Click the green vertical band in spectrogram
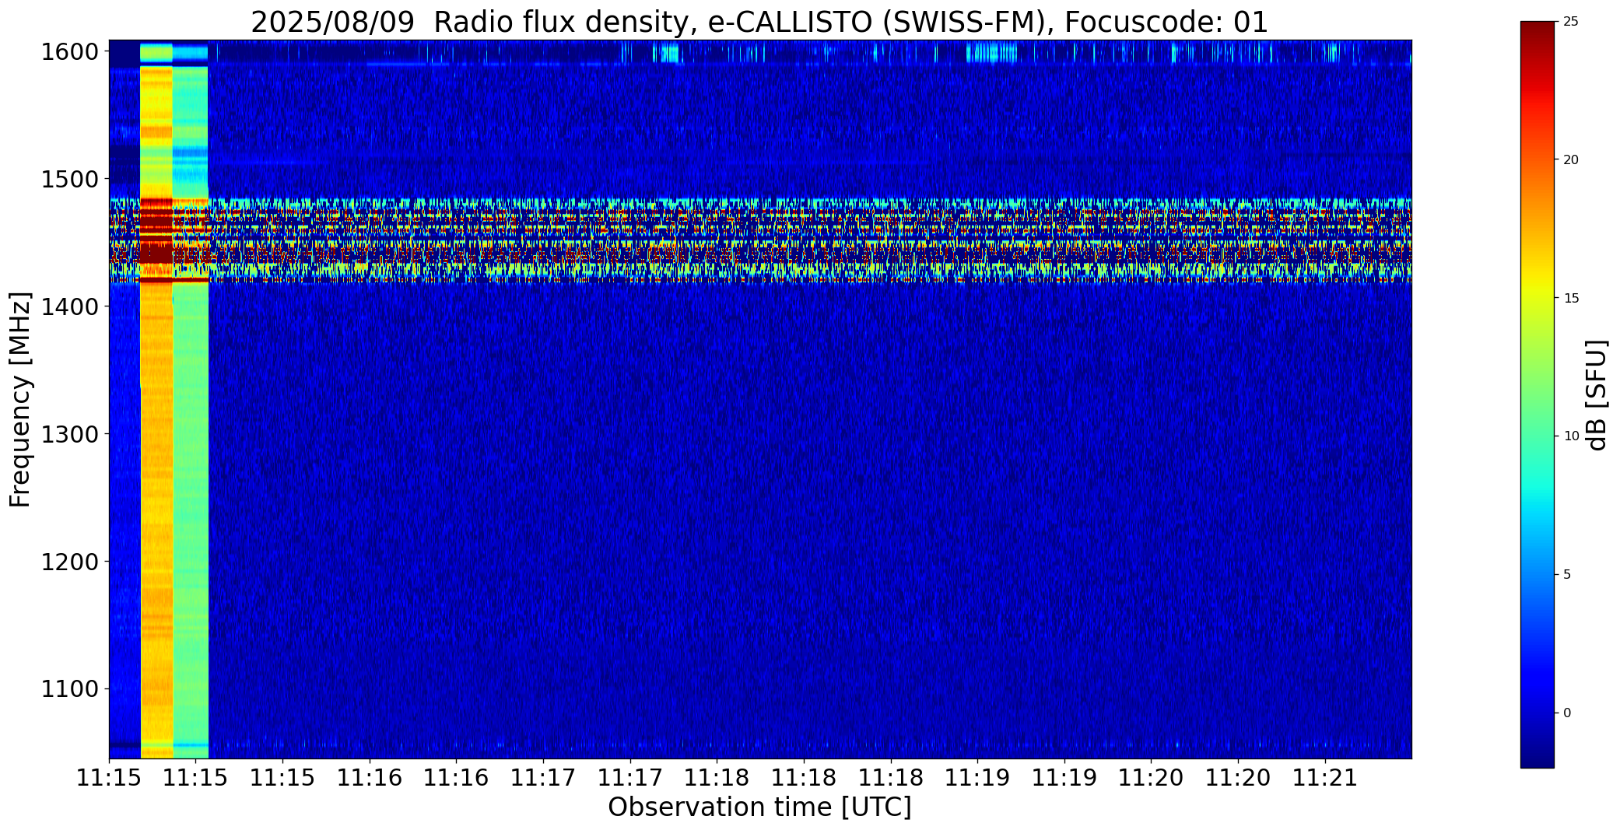Image resolution: width=1620 pixels, height=830 pixels. (191, 401)
